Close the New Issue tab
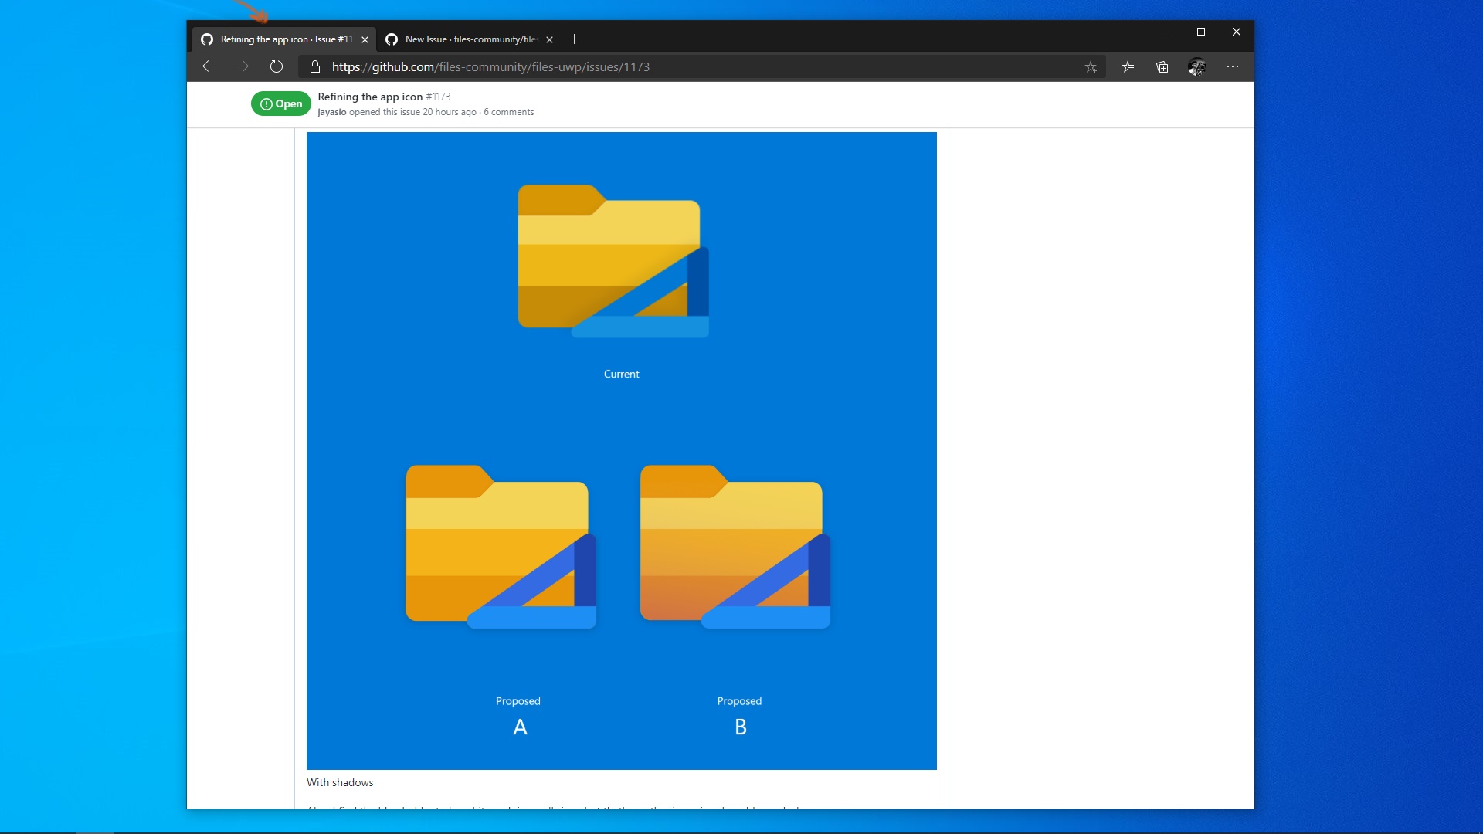The height and width of the screenshot is (834, 1483). pos(550,39)
